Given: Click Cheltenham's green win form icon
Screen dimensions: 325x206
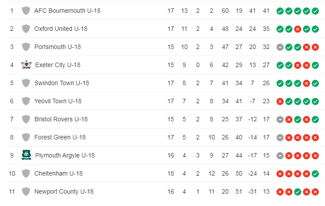Looking at the screenshot, I should (315, 174).
